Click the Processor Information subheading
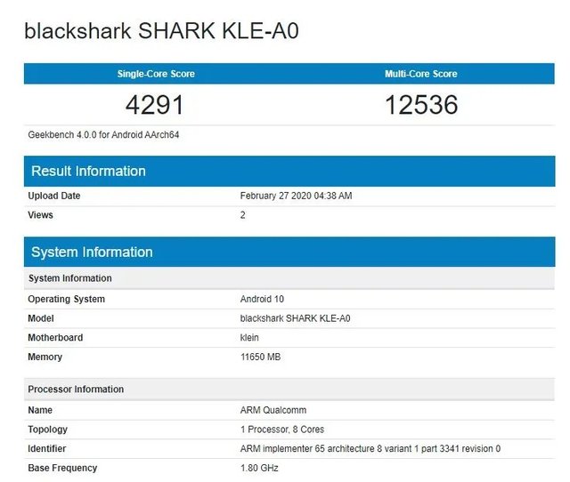The height and width of the screenshot is (482, 570). tap(76, 390)
